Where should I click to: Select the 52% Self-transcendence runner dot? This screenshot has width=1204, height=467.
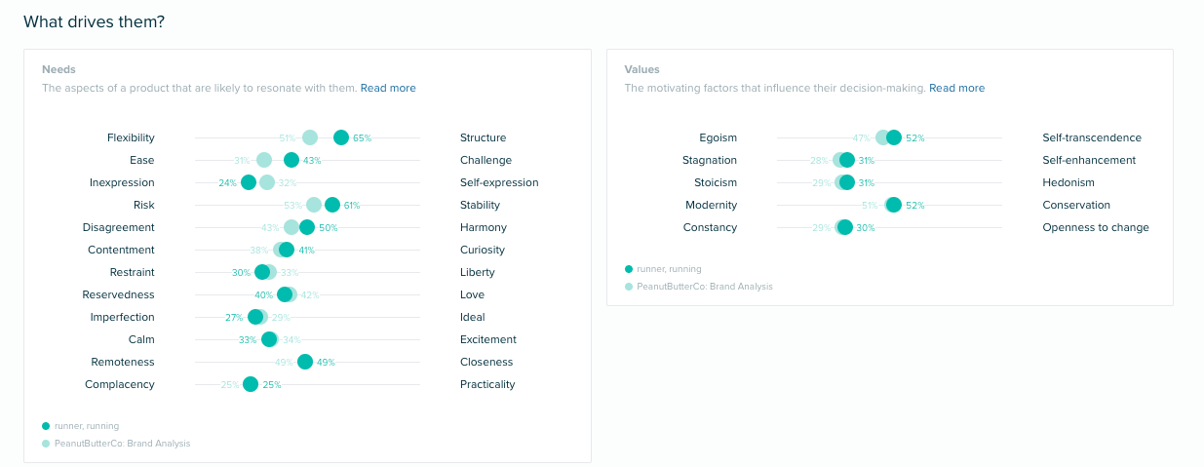[894, 137]
